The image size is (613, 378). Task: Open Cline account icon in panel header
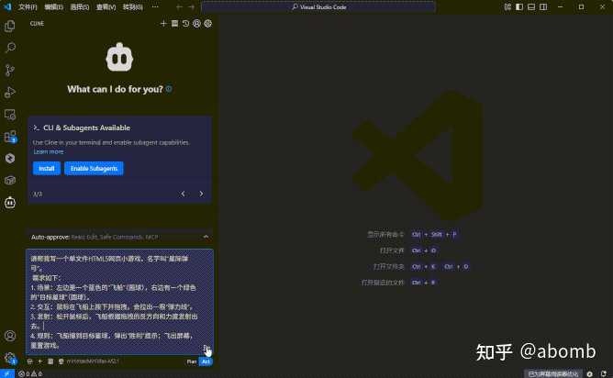pos(197,23)
